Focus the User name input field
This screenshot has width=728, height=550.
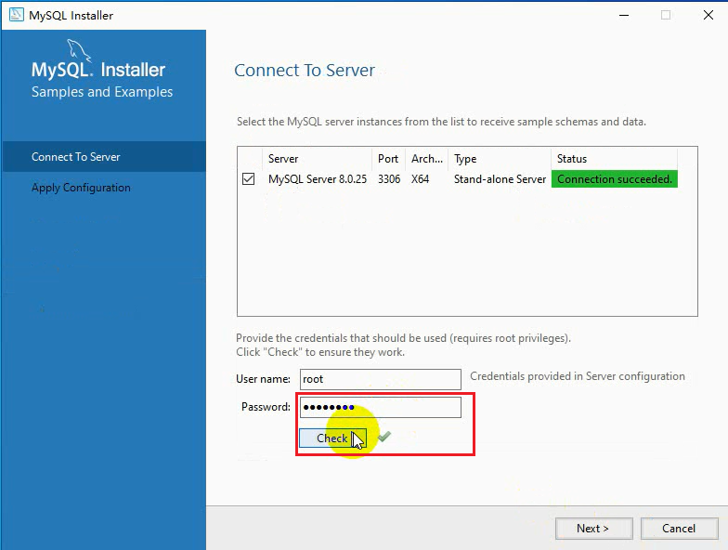click(381, 379)
